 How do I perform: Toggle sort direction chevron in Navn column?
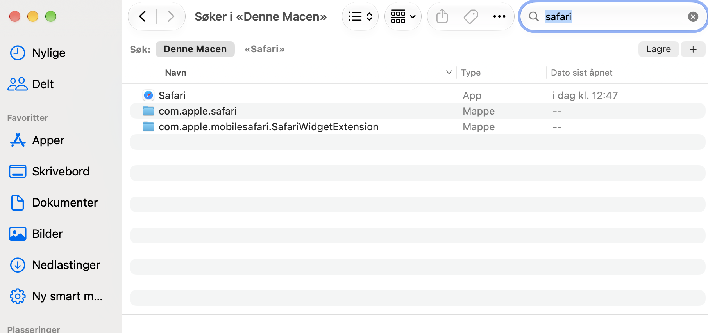click(x=449, y=72)
